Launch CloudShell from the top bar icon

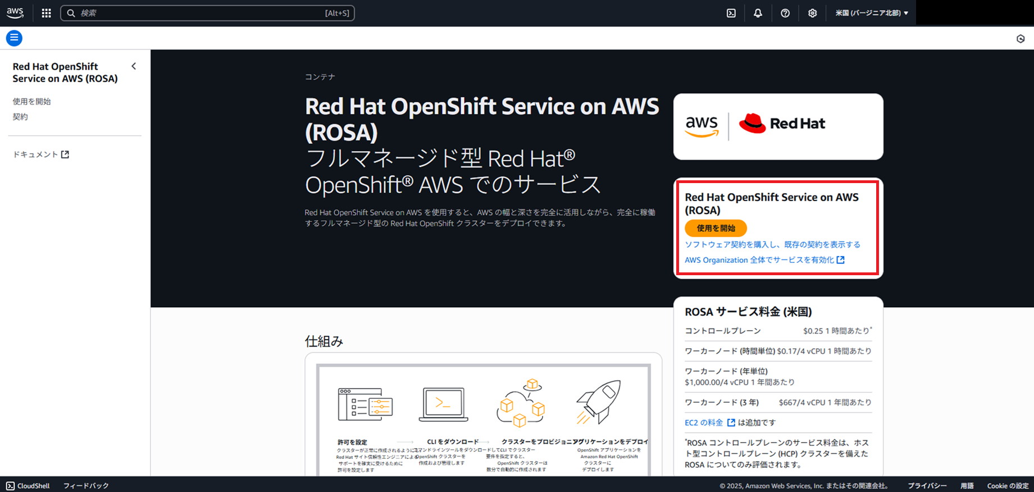click(x=731, y=13)
